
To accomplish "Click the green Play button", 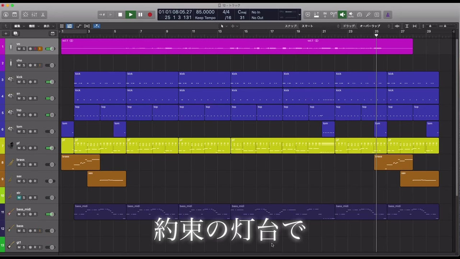I will [x=130, y=14].
